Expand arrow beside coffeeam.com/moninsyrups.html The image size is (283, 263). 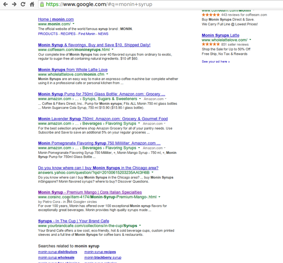[113, 49]
